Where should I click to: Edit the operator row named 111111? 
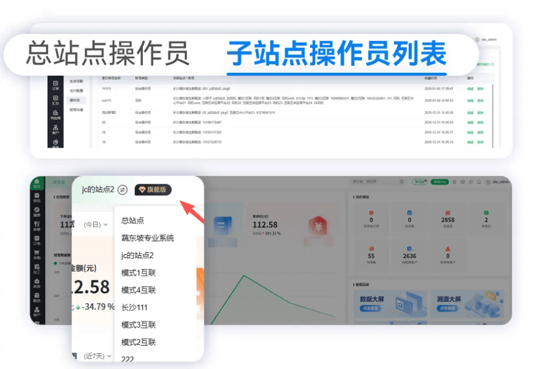471,89
